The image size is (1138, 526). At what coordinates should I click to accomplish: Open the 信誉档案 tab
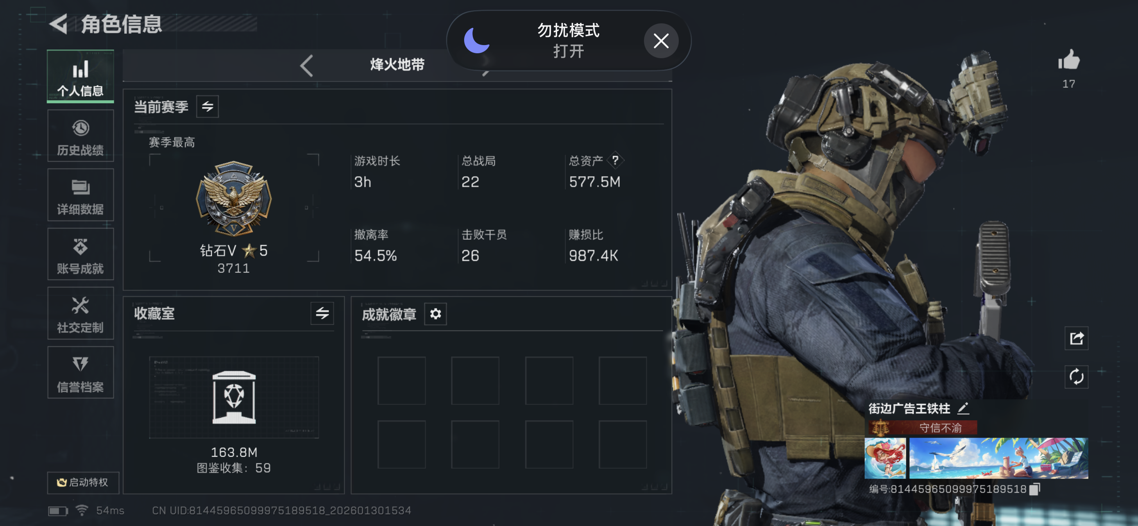pyautogui.click(x=80, y=373)
